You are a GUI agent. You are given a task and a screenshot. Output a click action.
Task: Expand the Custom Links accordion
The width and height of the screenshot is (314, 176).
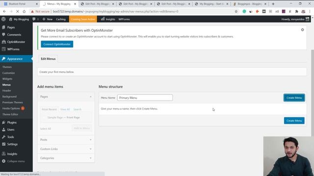66,149
